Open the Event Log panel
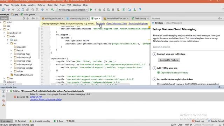 pyautogui.click(x=198, y=121)
